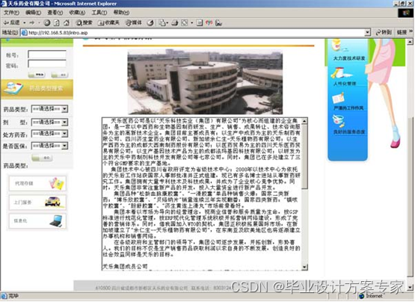Click the 上门服务 car card

tap(37, 203)
